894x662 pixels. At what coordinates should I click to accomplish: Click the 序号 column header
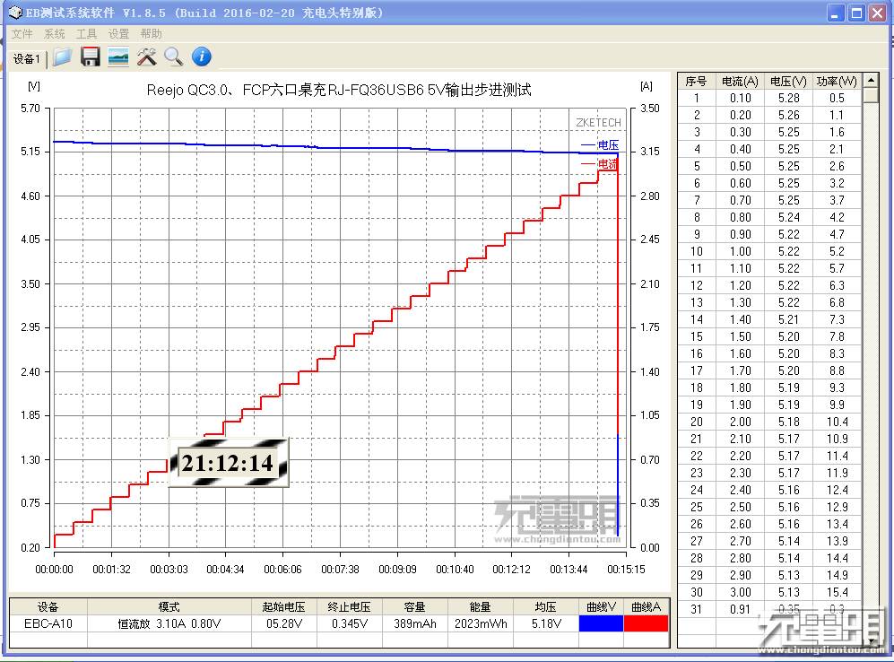pos(696,81)
